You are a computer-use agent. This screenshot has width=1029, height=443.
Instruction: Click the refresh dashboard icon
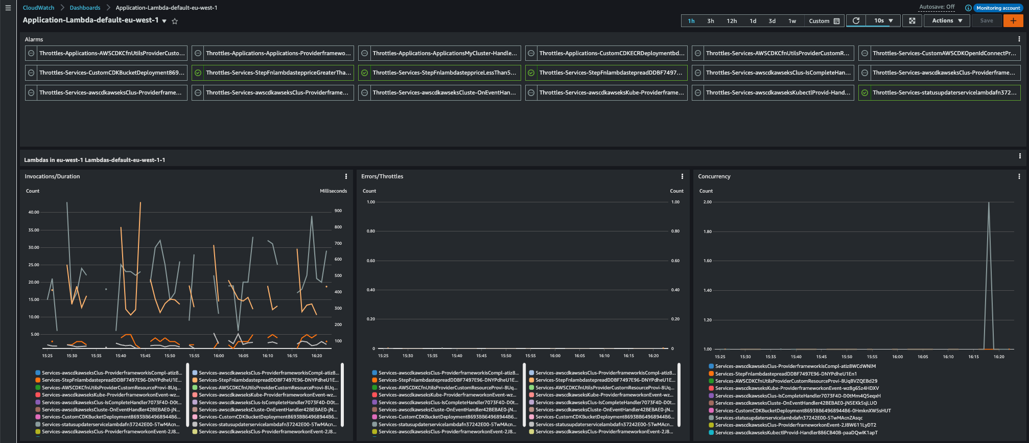pyautogui.click(x=856, y=20)
